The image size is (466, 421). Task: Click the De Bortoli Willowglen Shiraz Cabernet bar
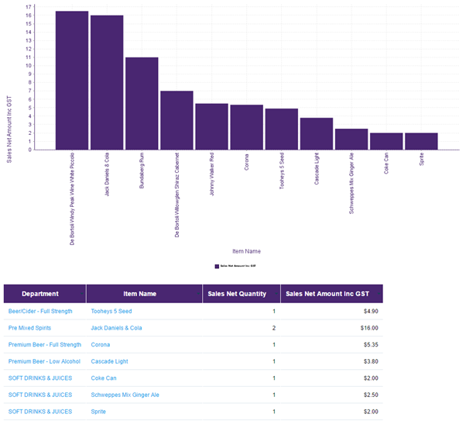[176, 120]
